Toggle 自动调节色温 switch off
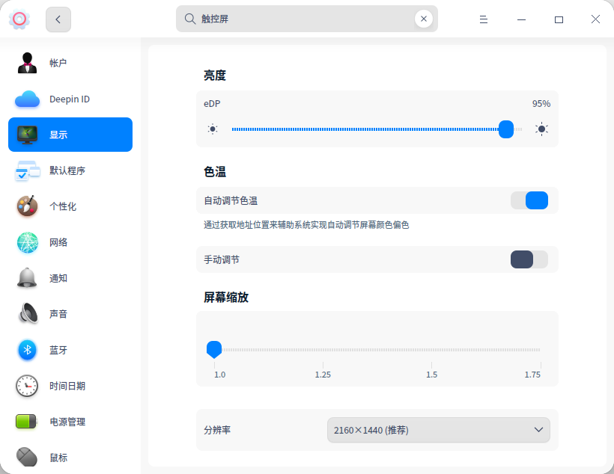This screenshot has width=614, height=474. click(529, 200)
